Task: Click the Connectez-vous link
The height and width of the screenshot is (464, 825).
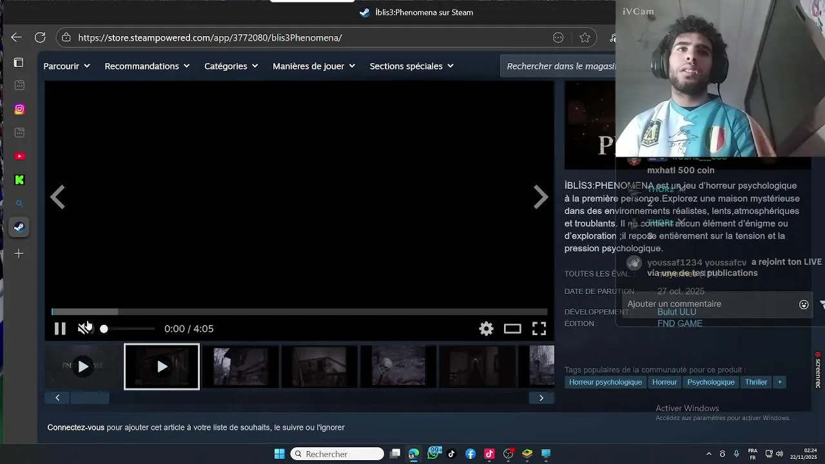Action: tap(75, 427)
